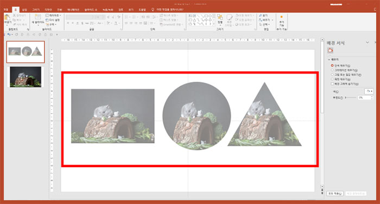Collapse the Fill (채우기) section expander
This screenshot has width=380, height=204.
coord(329,60)
